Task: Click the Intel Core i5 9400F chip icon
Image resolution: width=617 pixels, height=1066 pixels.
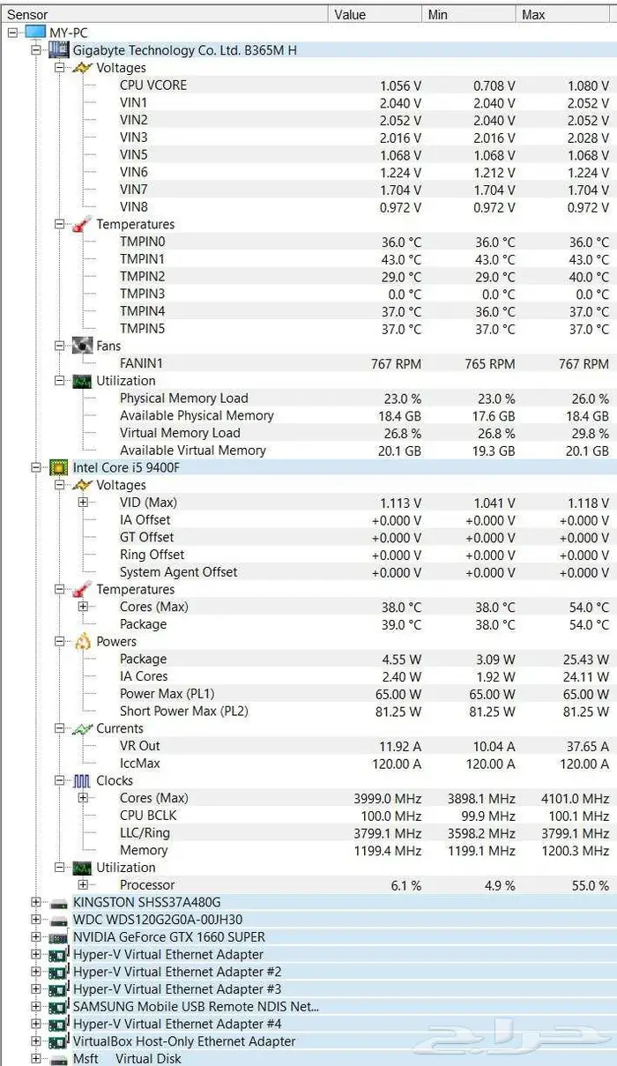Action: (x=59, y=467)
